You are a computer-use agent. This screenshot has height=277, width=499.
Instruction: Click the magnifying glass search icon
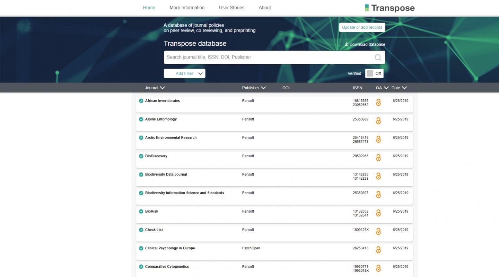coord(378,57)
